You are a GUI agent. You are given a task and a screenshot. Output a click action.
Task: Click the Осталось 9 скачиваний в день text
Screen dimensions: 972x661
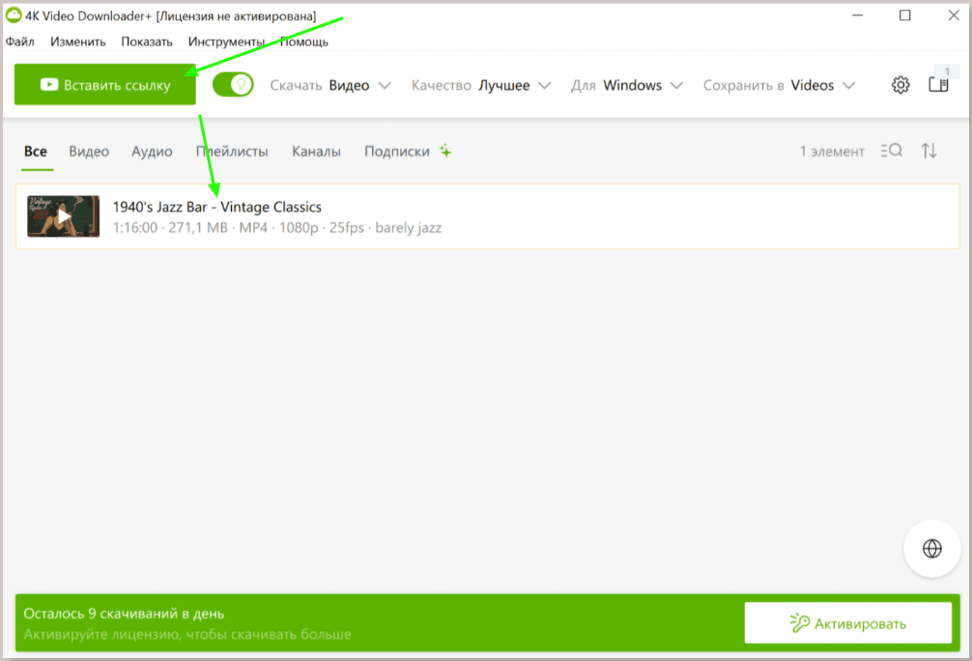point(124,614)
